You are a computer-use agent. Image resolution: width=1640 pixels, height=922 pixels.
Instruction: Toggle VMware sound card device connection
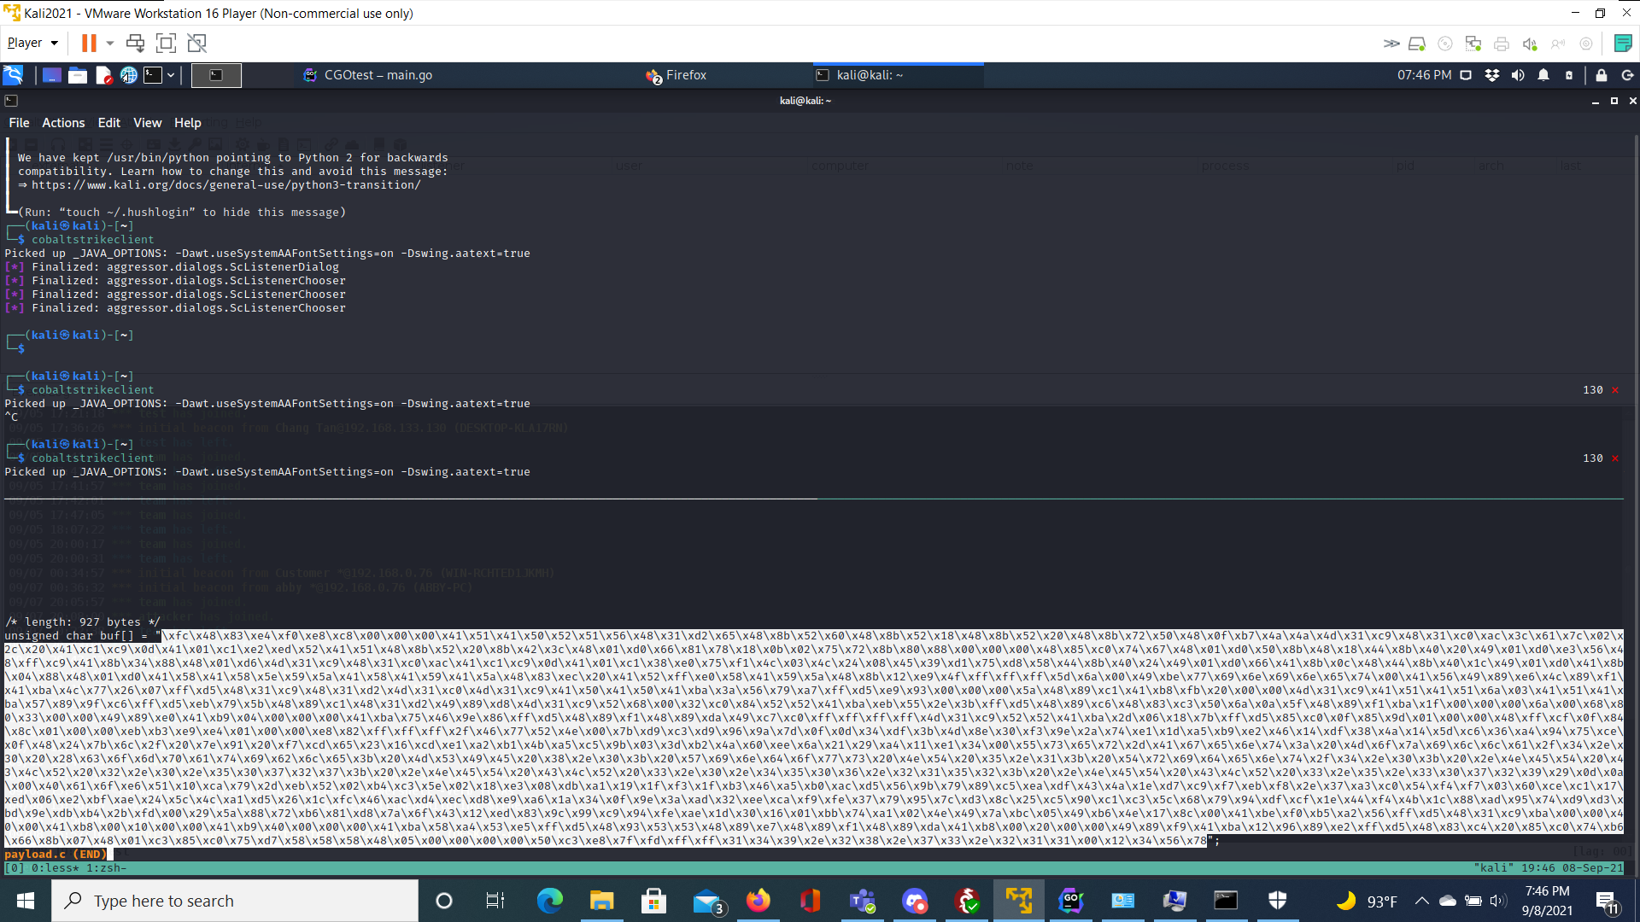coord(1530,44)
